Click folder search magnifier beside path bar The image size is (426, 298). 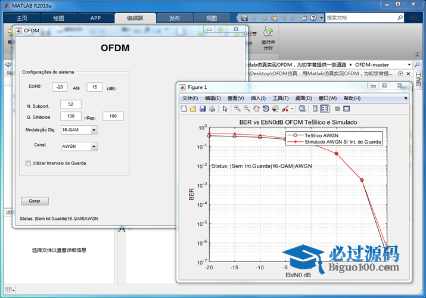416,64
